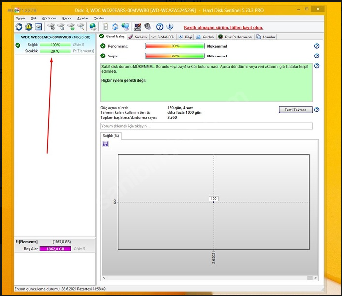Switch to the Bilgi tab
This screenshot has height=296, width=342.
coord(186,37)
